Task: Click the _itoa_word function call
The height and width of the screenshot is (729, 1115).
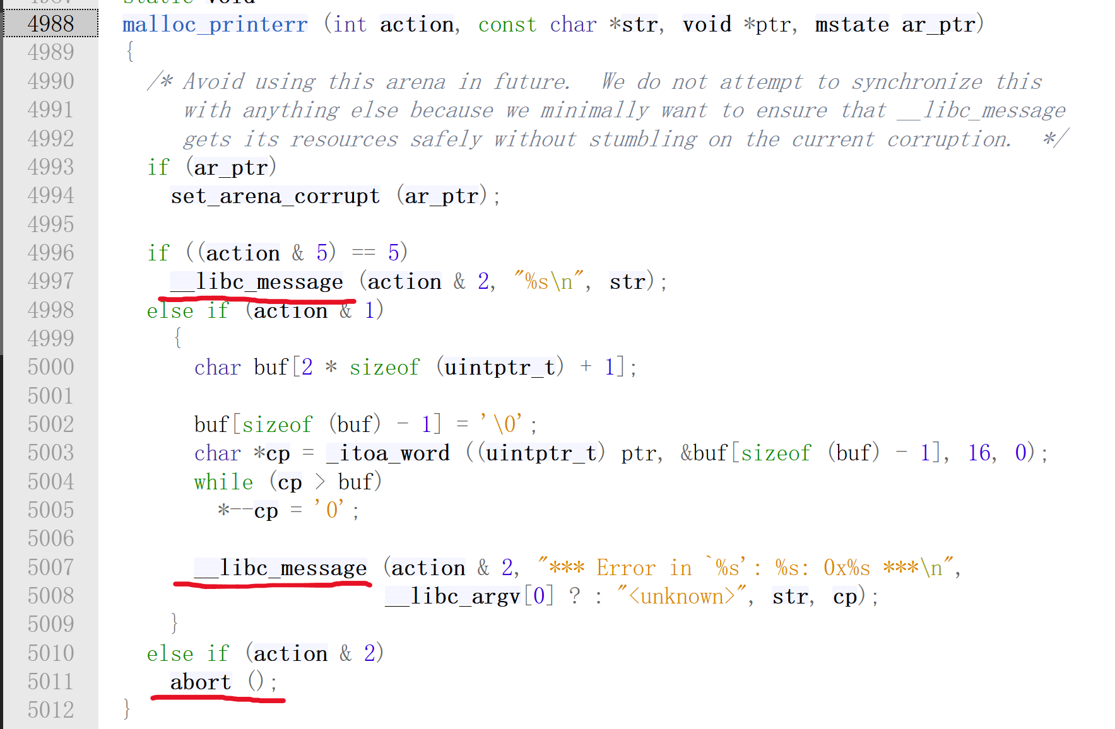Action: pyautogui.click(x=388, y=453)
